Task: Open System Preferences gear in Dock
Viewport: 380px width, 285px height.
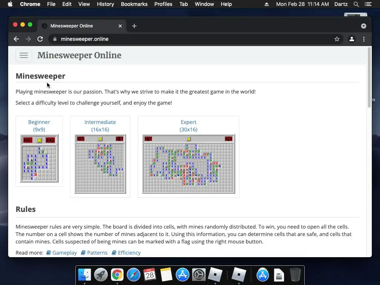Action: [x=199, y=275]
